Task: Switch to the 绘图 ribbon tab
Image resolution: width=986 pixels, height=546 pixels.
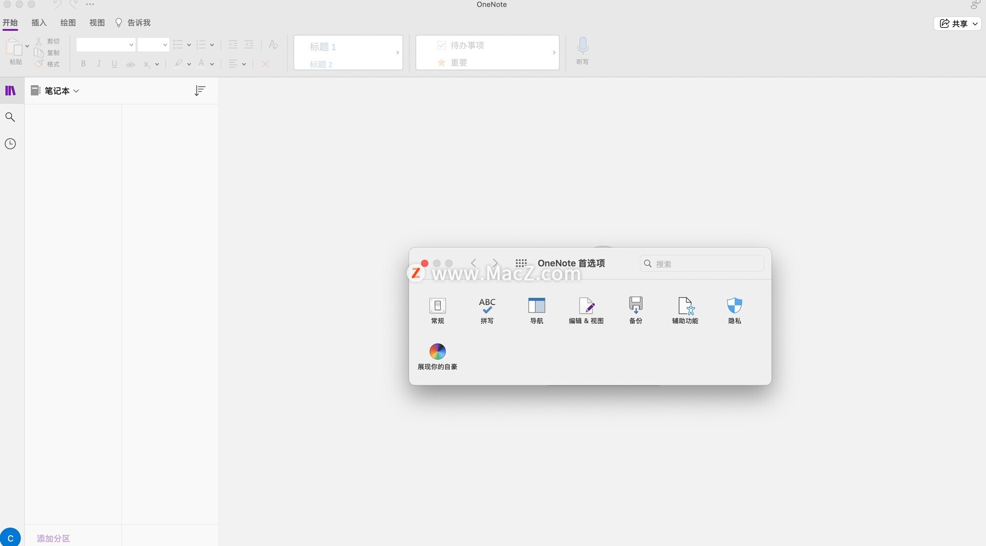Action: 68,23
